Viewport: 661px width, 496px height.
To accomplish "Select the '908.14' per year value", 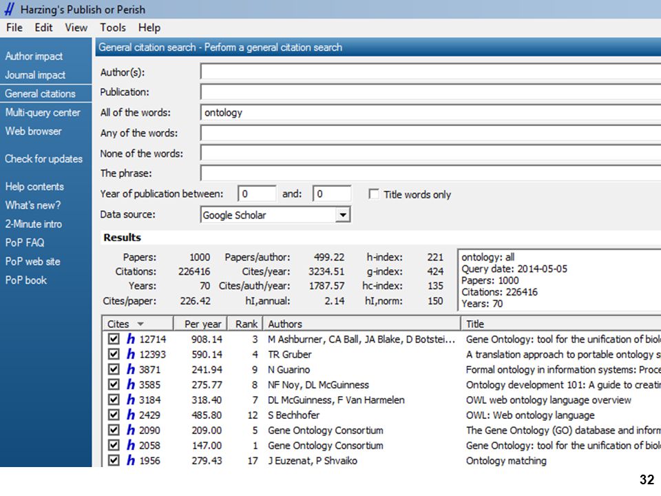I will coord(207,339).
